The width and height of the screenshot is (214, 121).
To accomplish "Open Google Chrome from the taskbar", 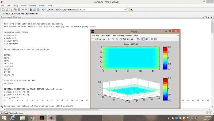I will (32, 118).
